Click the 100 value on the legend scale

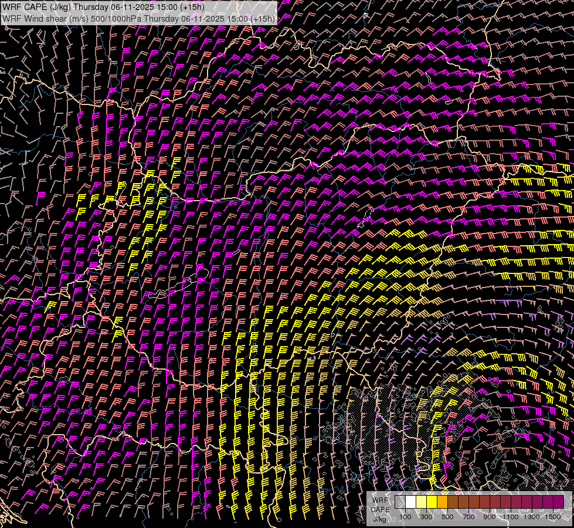tap(405, 517)
